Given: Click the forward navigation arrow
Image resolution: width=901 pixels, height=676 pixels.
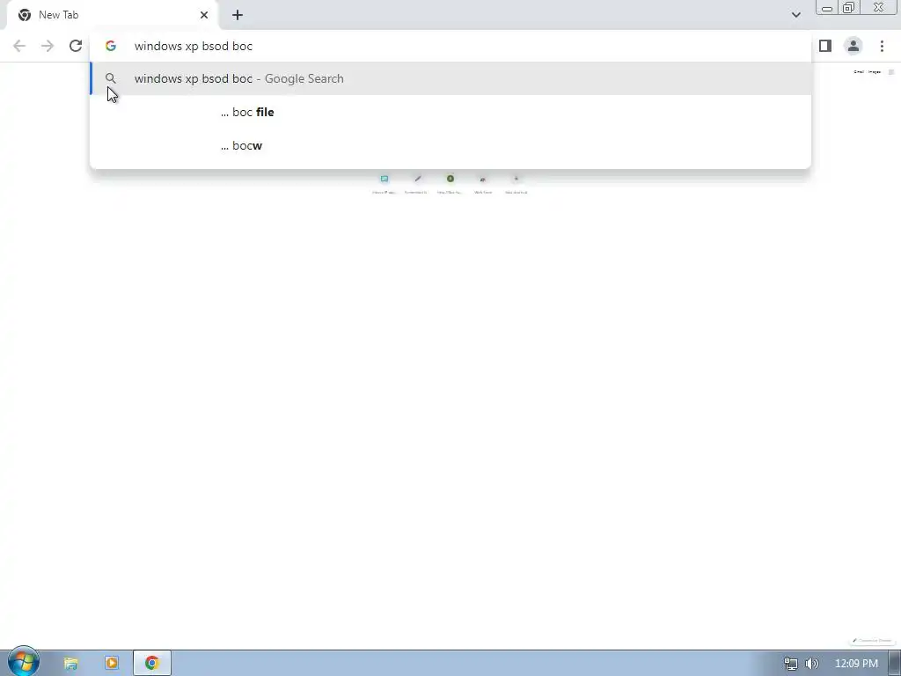Looking at the screenshot, I should point(48,46).
